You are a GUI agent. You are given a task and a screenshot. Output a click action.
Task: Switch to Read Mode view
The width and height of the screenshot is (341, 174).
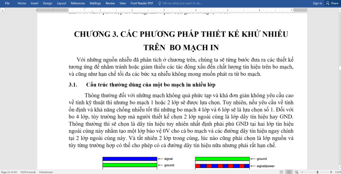pyautogui.click(x=281, y=172)
